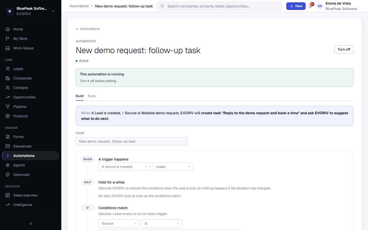Click Emma de Vries user name

[x=338, y=3]
